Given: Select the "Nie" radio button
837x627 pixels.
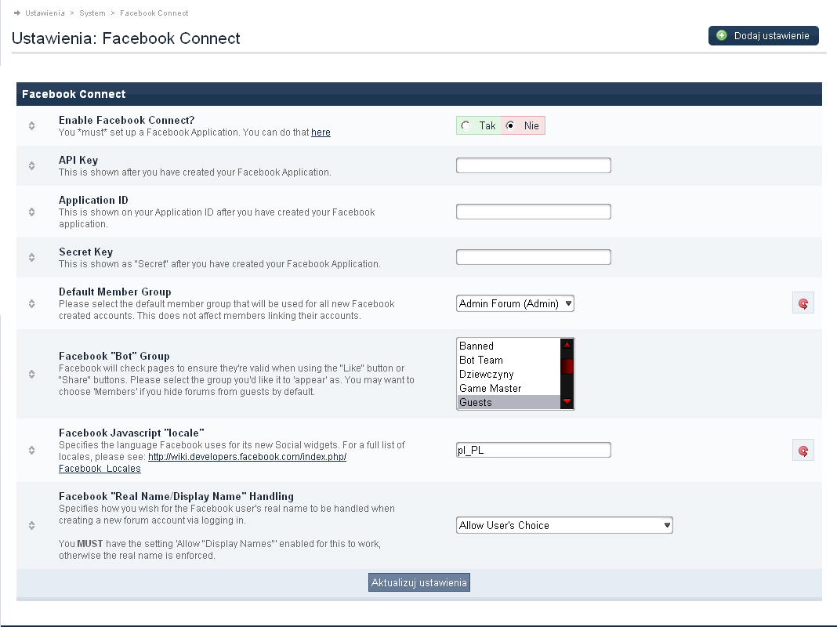Looking at the screenshot, I should point(510,126).
